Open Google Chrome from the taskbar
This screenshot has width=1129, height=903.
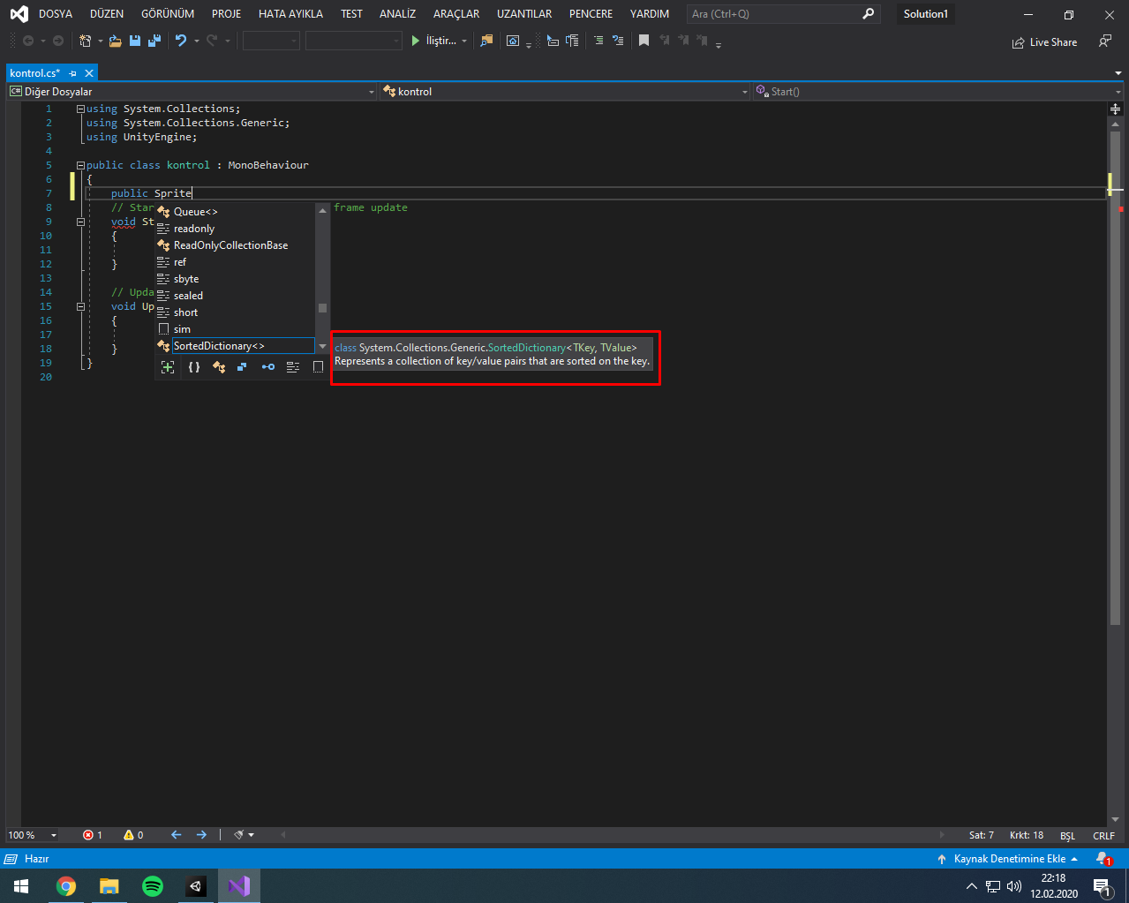66,886
